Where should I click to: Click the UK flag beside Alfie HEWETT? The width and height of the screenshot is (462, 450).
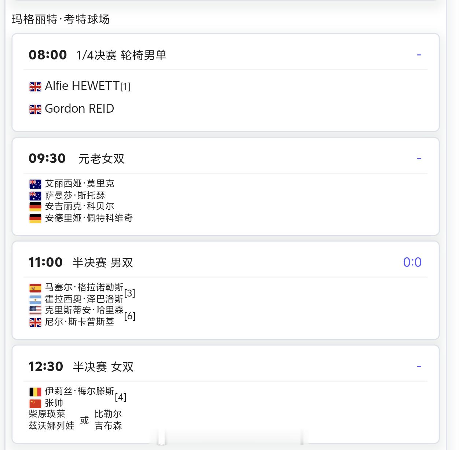pos(35,87)
